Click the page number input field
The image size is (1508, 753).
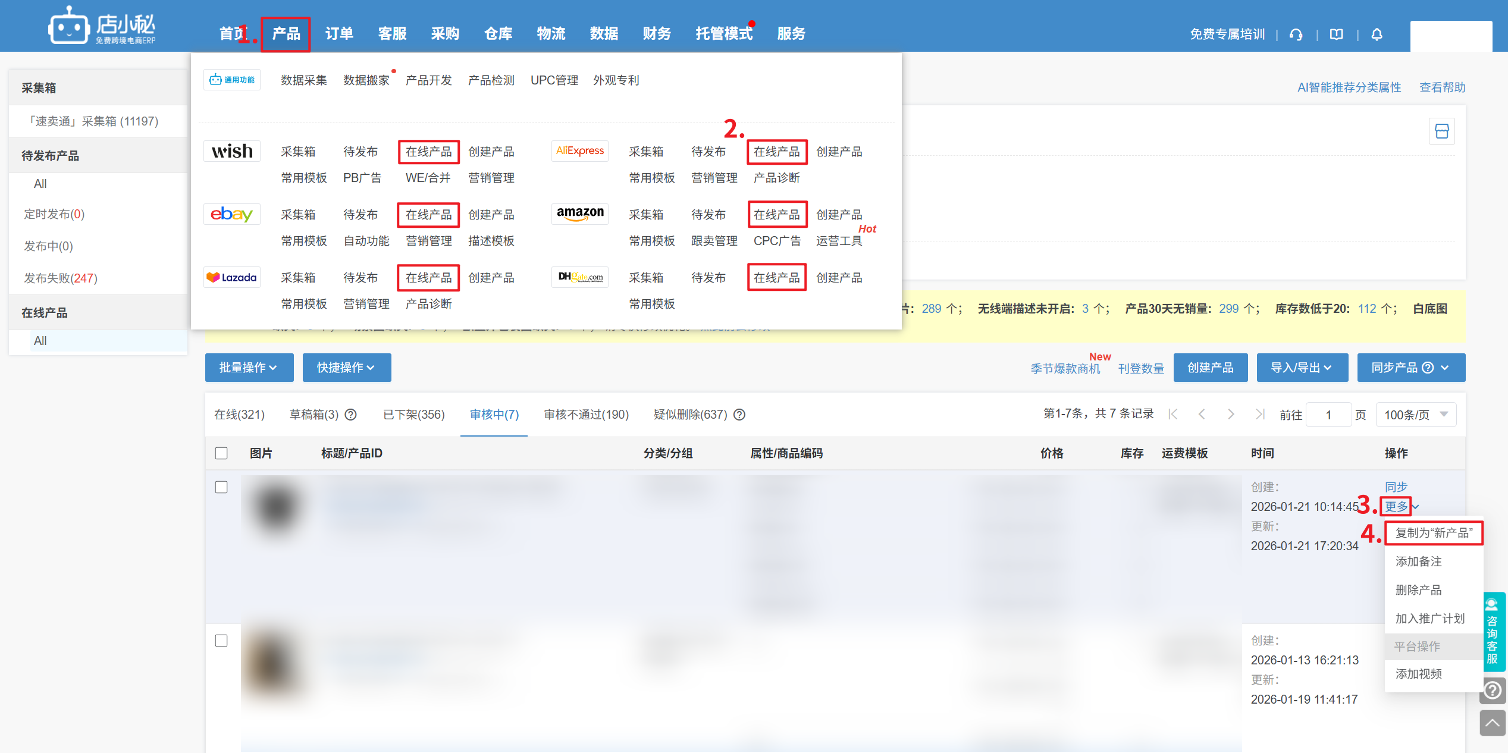point(1328,415)
